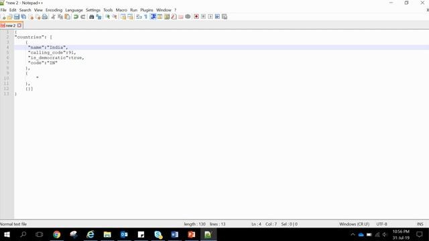
Task: Open the Tools menu
Action: 108,10
